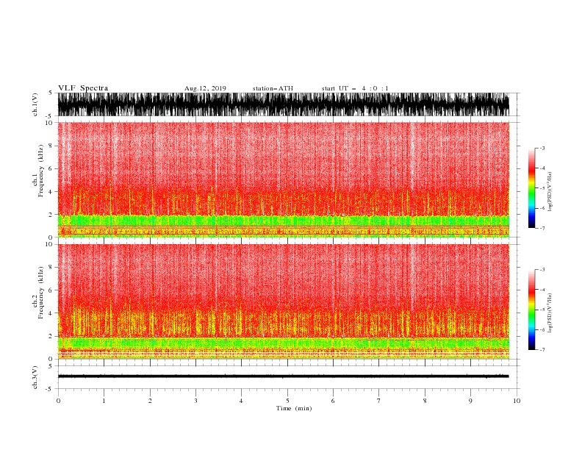The height and width of the screenshot is (450, 582).
Task: Click the time axis tick label '0'
Action: pos(58,401)
